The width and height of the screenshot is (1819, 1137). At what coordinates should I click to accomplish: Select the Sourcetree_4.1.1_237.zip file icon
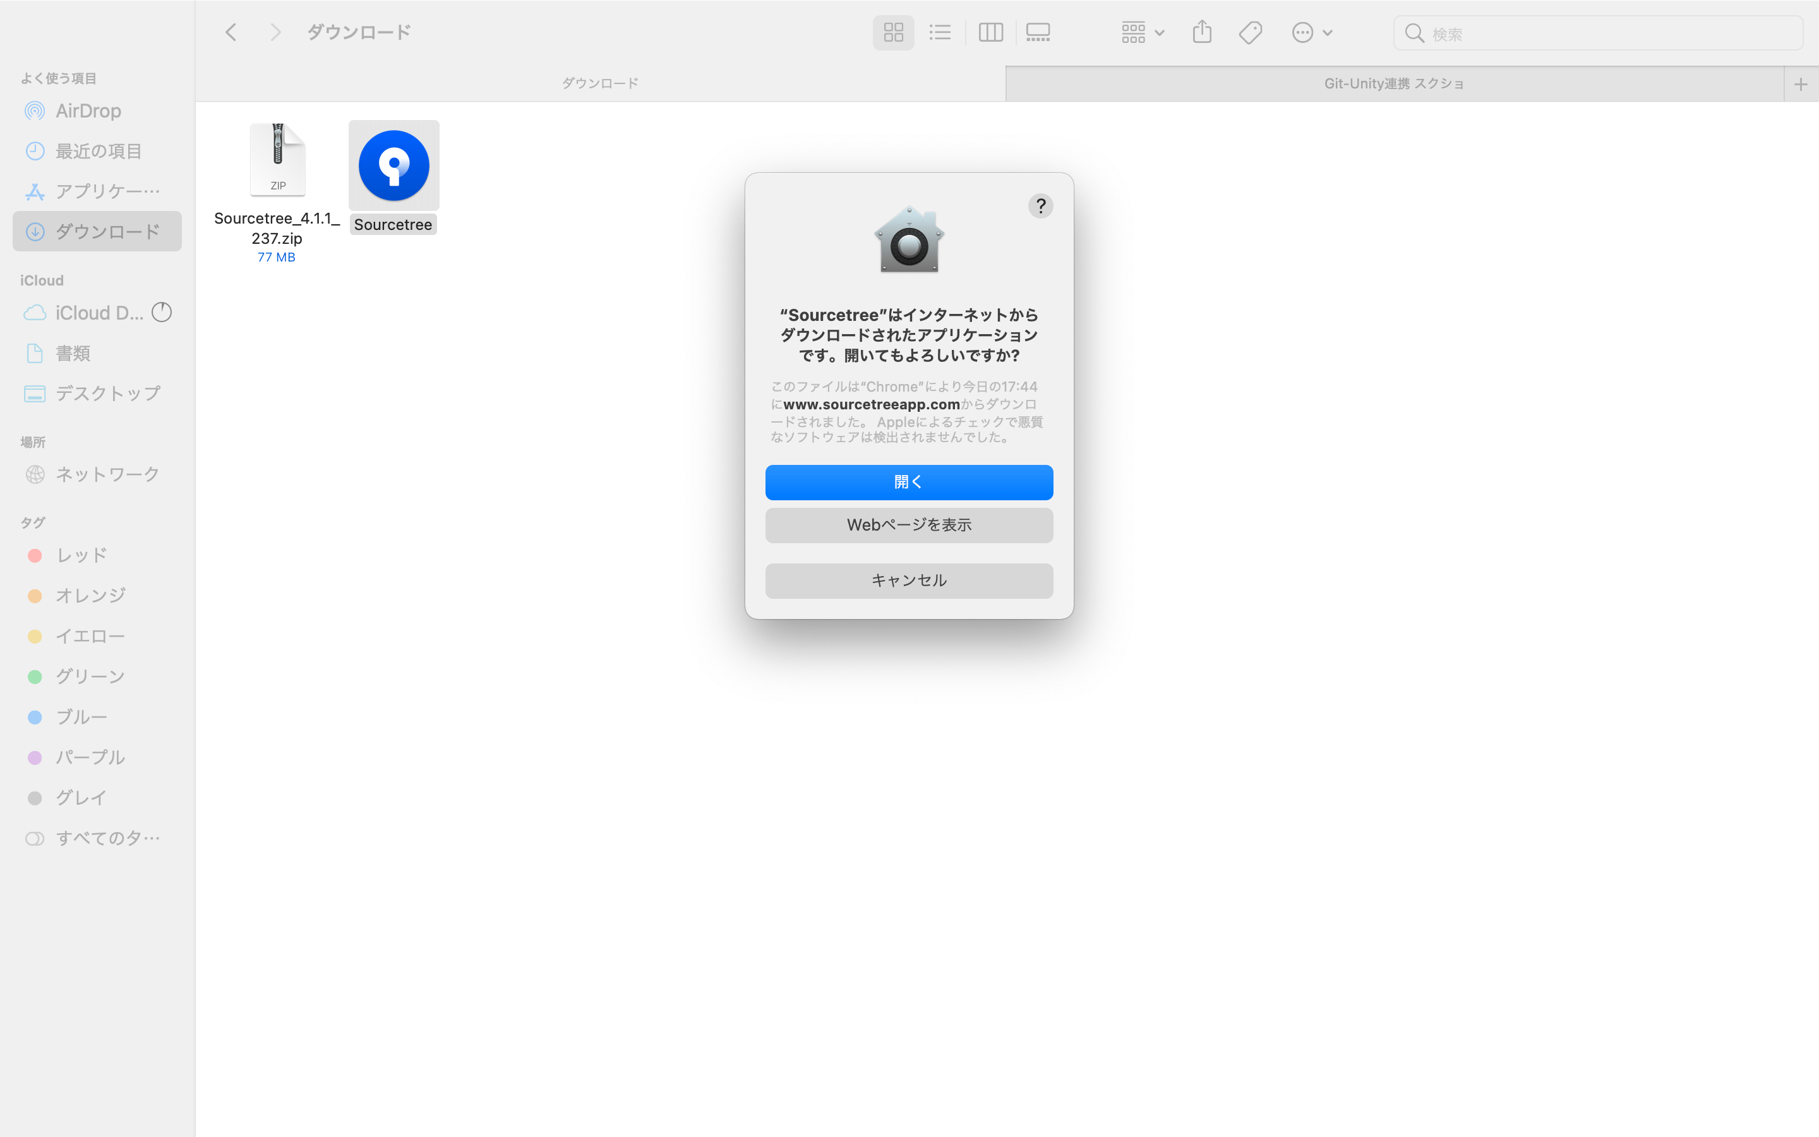pyautogui.click(x=277, y=159)
